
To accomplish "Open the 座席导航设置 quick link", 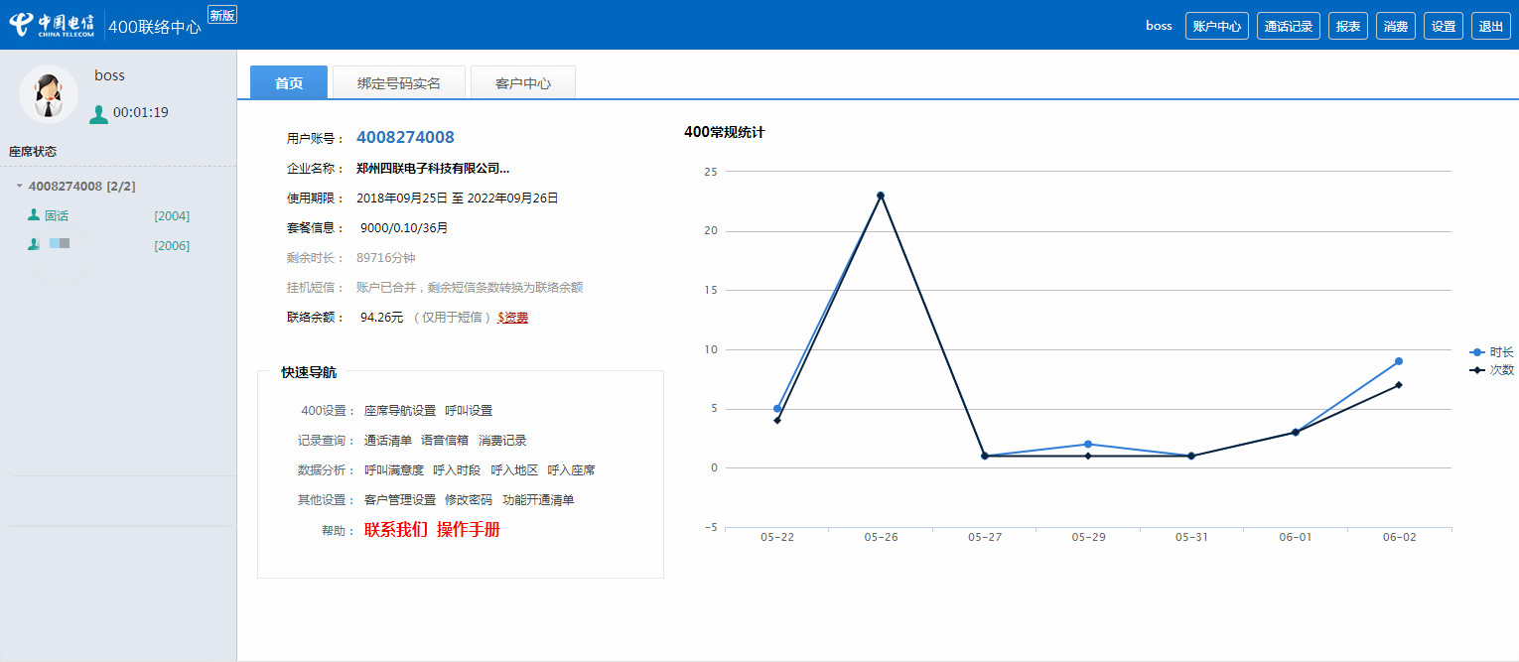I will point(400,411).
